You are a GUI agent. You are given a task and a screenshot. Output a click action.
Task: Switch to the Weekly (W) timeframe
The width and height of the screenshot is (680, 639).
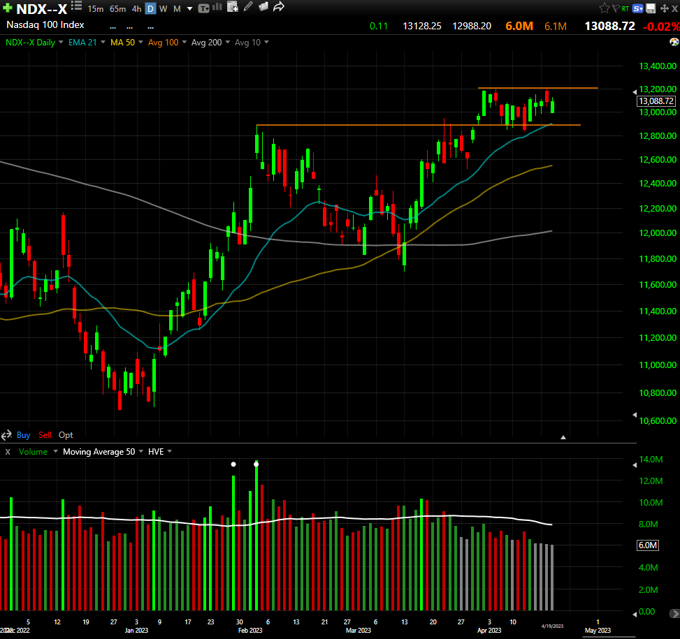click(163, 8)
